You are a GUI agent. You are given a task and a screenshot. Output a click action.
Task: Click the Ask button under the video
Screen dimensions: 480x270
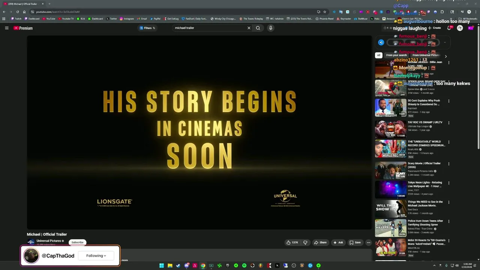(338, 243)
